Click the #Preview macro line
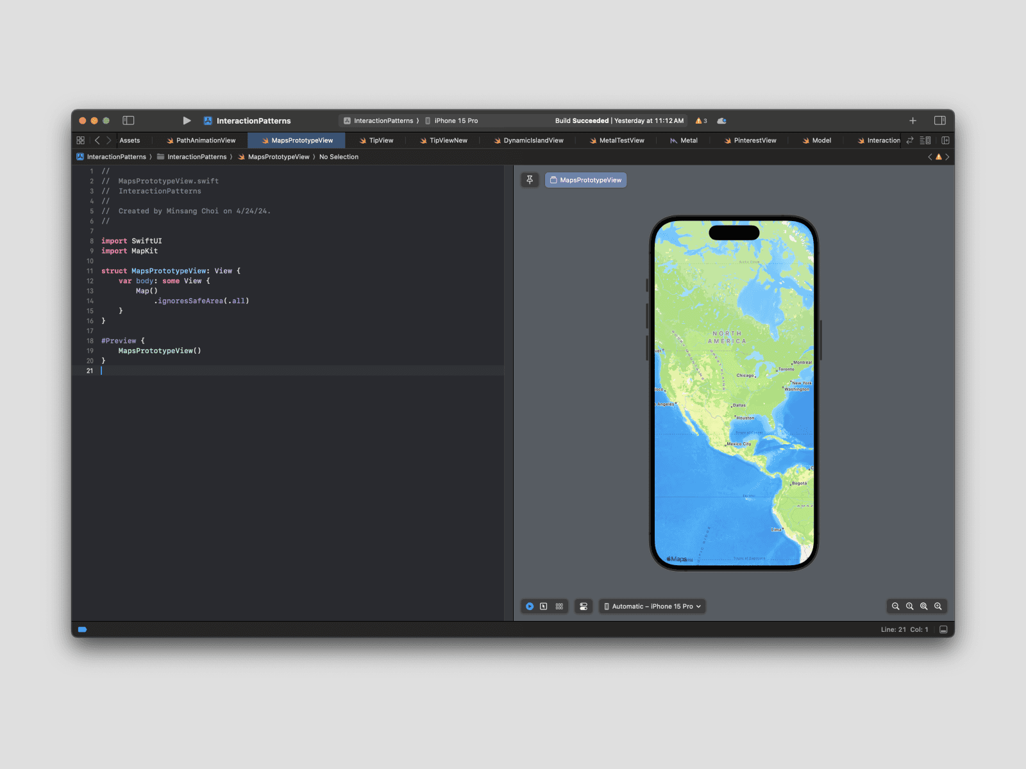This screenshot has height=769, width=1026. tap(123, 341)
